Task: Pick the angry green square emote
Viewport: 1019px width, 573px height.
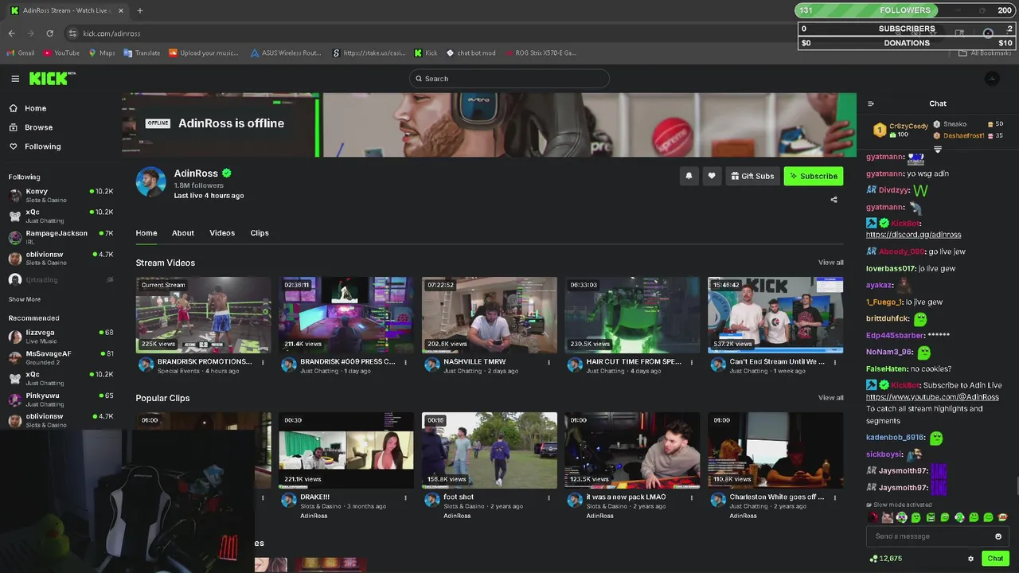Action: pos(931,517)
